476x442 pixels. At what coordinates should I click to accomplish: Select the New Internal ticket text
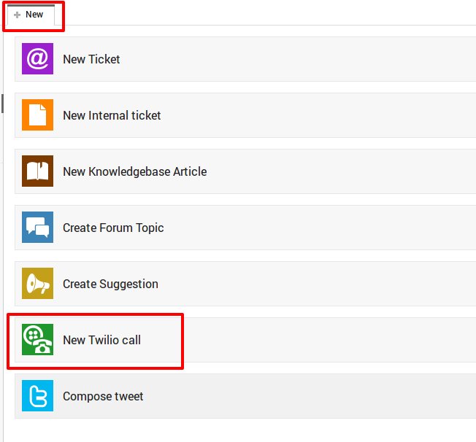(112, 115)
